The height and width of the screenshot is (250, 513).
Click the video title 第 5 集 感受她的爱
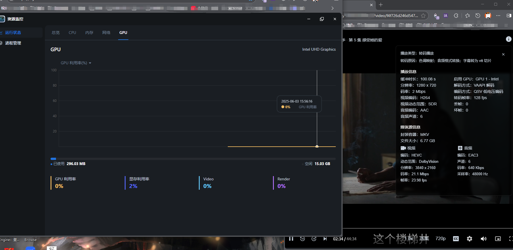click(x=365, y=40)
